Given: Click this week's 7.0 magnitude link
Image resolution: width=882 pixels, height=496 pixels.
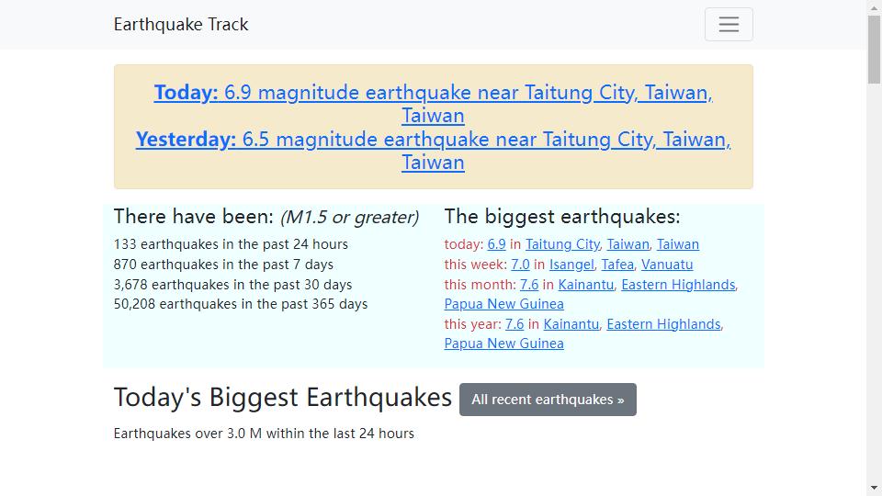Looking at the screenshot, I should pos(520,265).
